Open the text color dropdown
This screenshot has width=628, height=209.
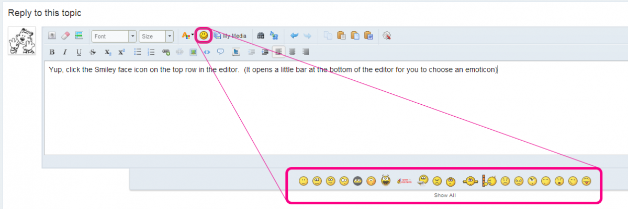(187, 36)
